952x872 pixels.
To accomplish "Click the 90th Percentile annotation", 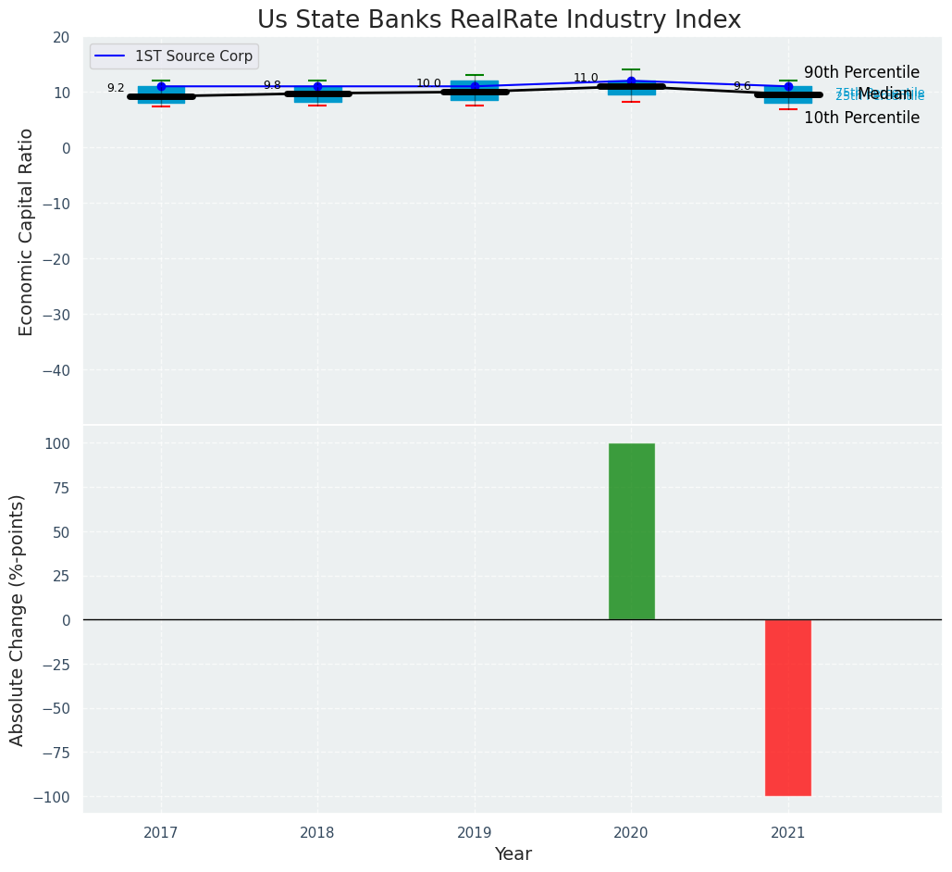I will coord(861,72).
